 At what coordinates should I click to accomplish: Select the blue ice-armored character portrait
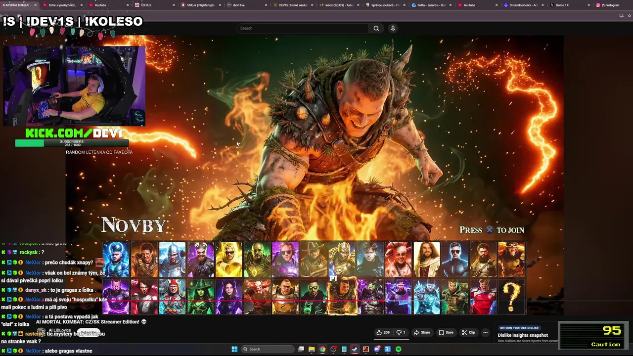pos(427,297)
